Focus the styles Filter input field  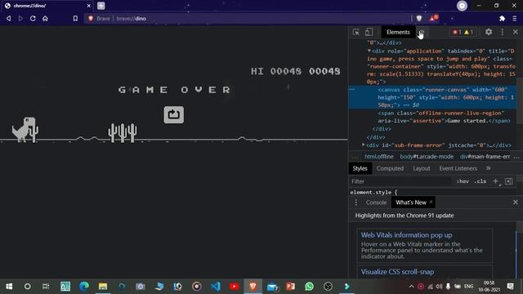400,181
